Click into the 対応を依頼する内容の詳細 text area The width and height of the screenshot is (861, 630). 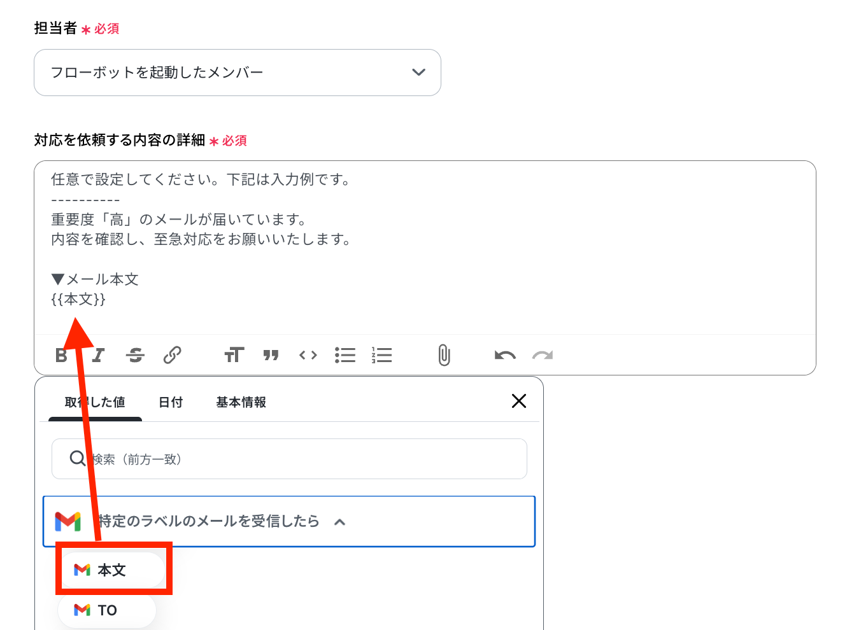point(425,248)
